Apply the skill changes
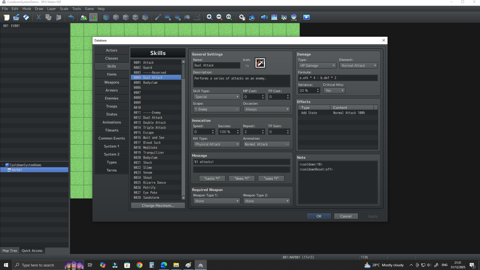Screen dimensions: 480x270 pos(372,216)
